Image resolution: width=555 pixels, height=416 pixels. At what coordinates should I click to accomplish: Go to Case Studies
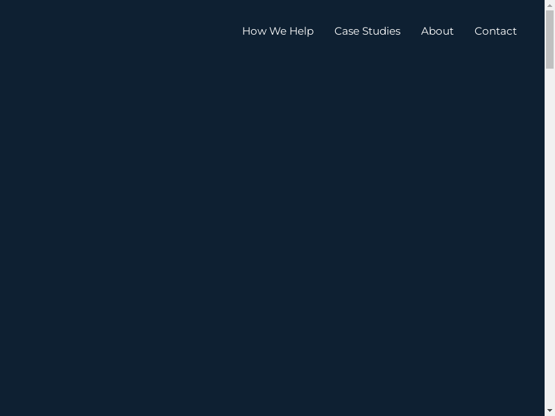367,31
